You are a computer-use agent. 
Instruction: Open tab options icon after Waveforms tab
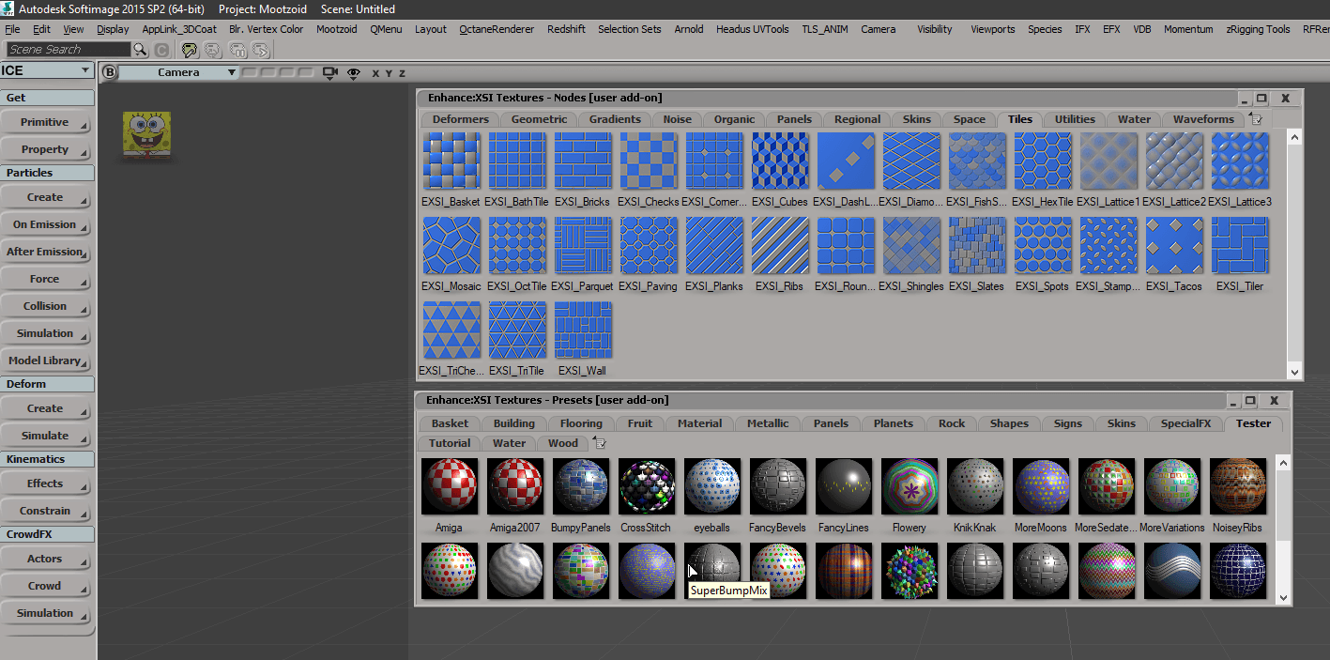(1255, 119)
